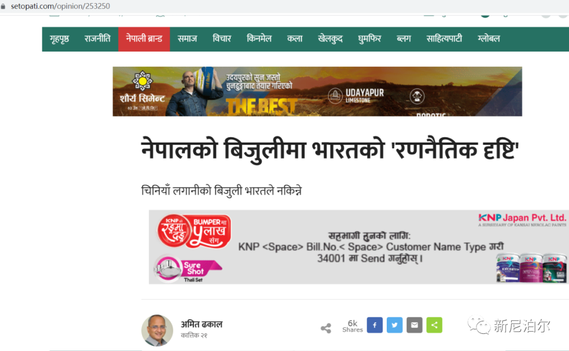569x351 pixels.
Task: Open the विचार opinion section
Action: point(222,39)
